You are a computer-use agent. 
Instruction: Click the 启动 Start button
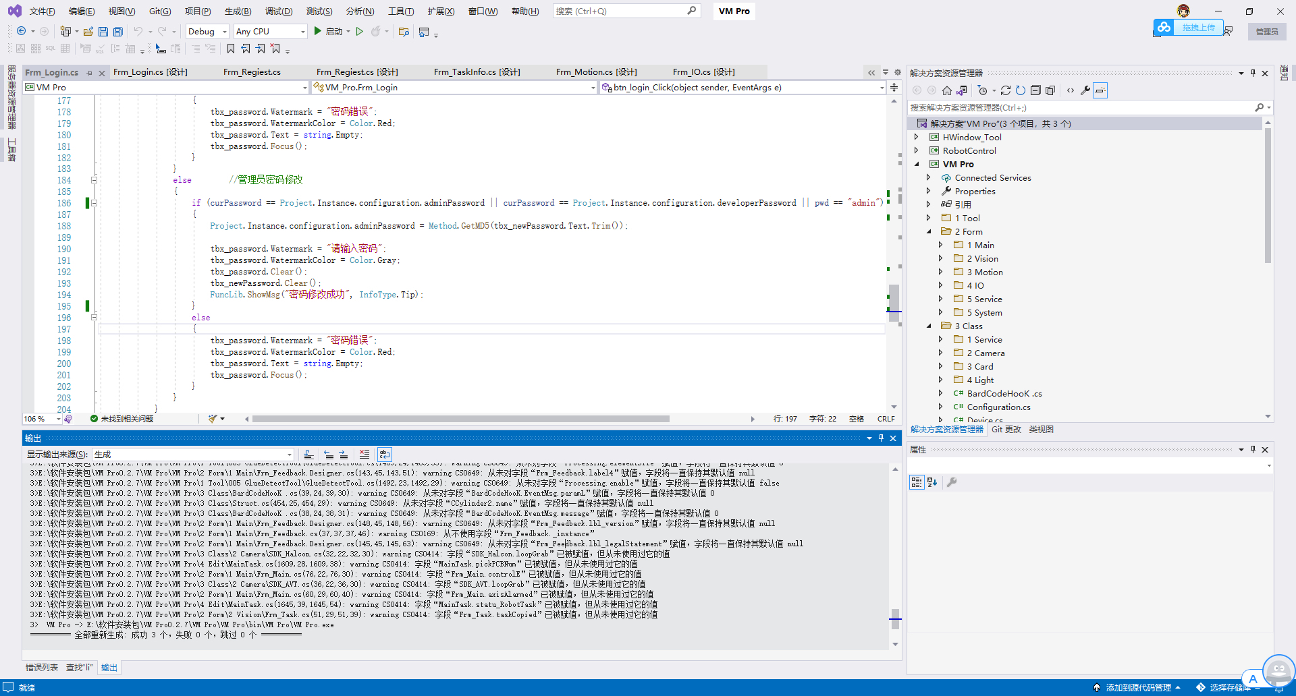[328, 32]
